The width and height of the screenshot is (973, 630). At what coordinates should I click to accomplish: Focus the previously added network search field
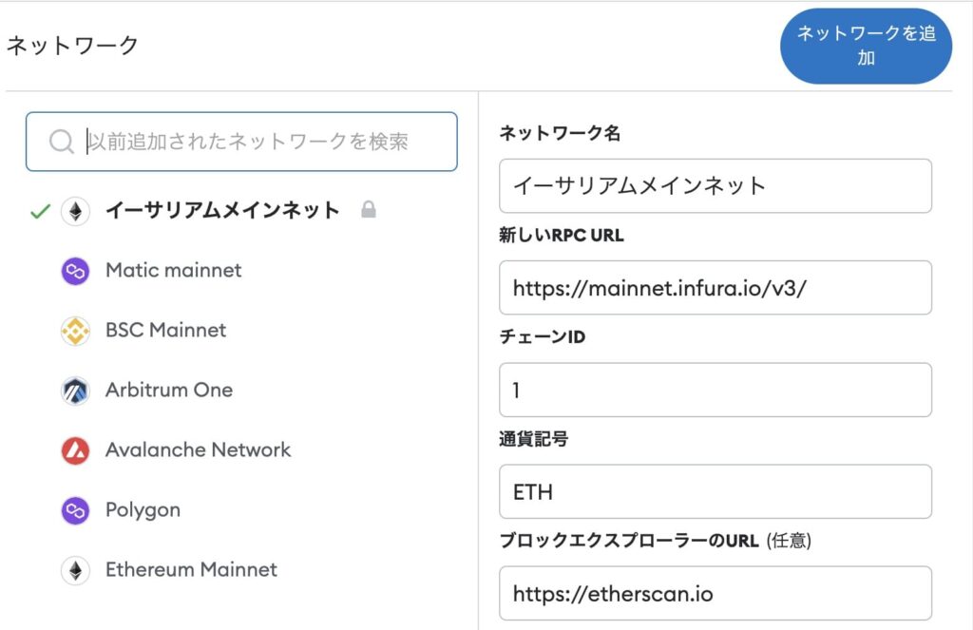coord(241,142)
